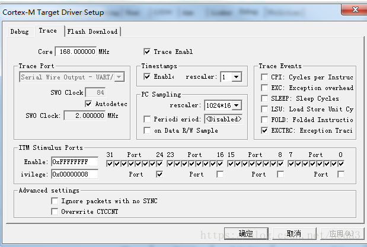Click the Privilege 0x00000008 field

pyautogui.click(x=75, y=174)
